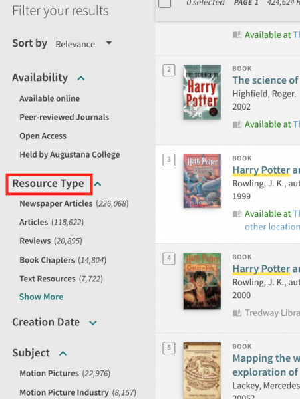
Task: Click book icon beside Tredway Library
Action: pos(237,313)
